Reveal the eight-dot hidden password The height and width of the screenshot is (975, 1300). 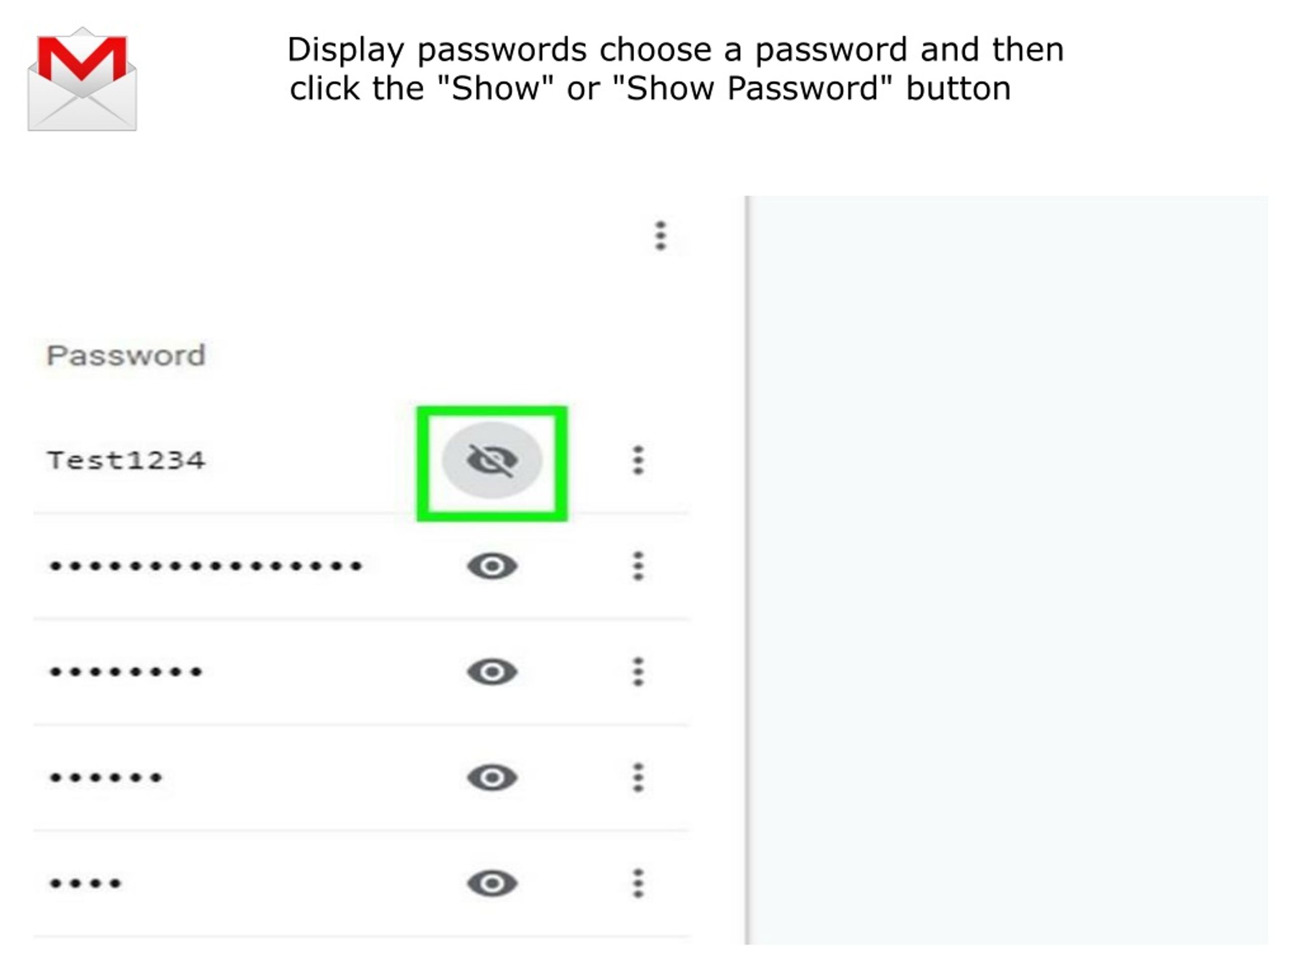pos(492,672)
